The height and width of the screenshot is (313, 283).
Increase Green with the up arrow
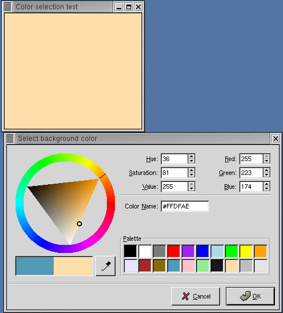pos(266,170)
